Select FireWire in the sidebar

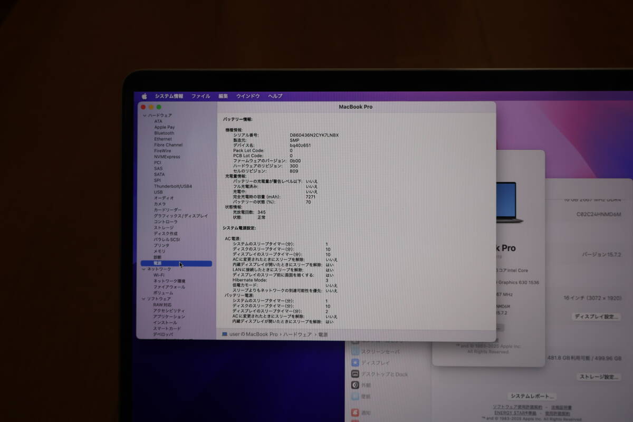point(162,150)
